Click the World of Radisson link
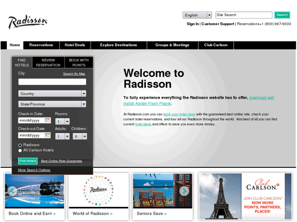Screen dimensions: 297x222 [x=93, y=214]
